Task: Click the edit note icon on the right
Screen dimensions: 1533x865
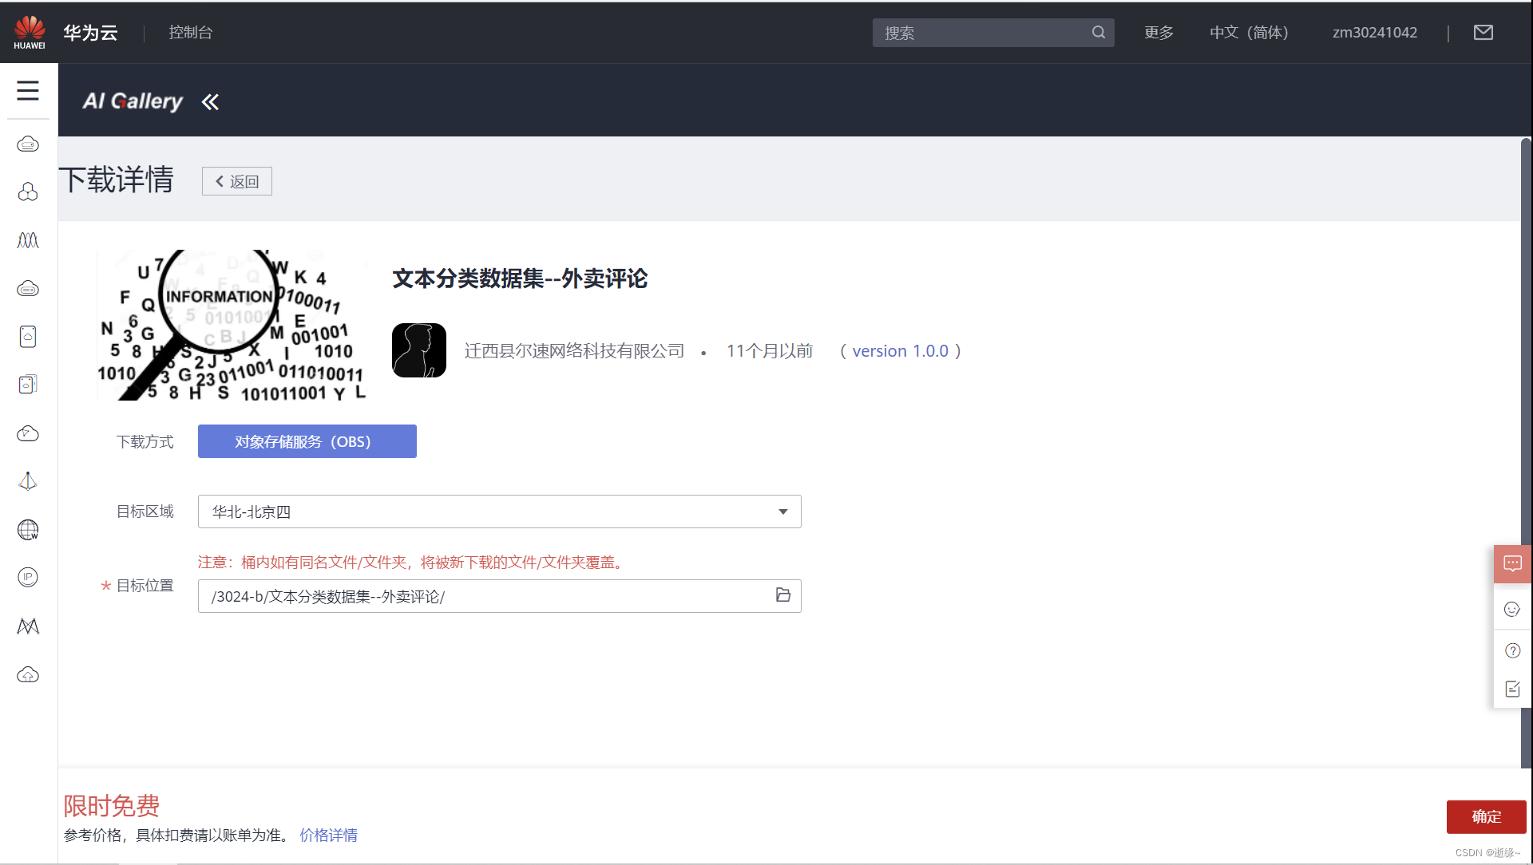Action: [x=1512, y=689]
